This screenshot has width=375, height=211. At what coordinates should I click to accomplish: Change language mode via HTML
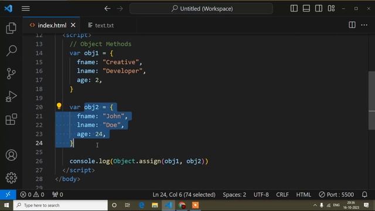[x=304, y=195]
